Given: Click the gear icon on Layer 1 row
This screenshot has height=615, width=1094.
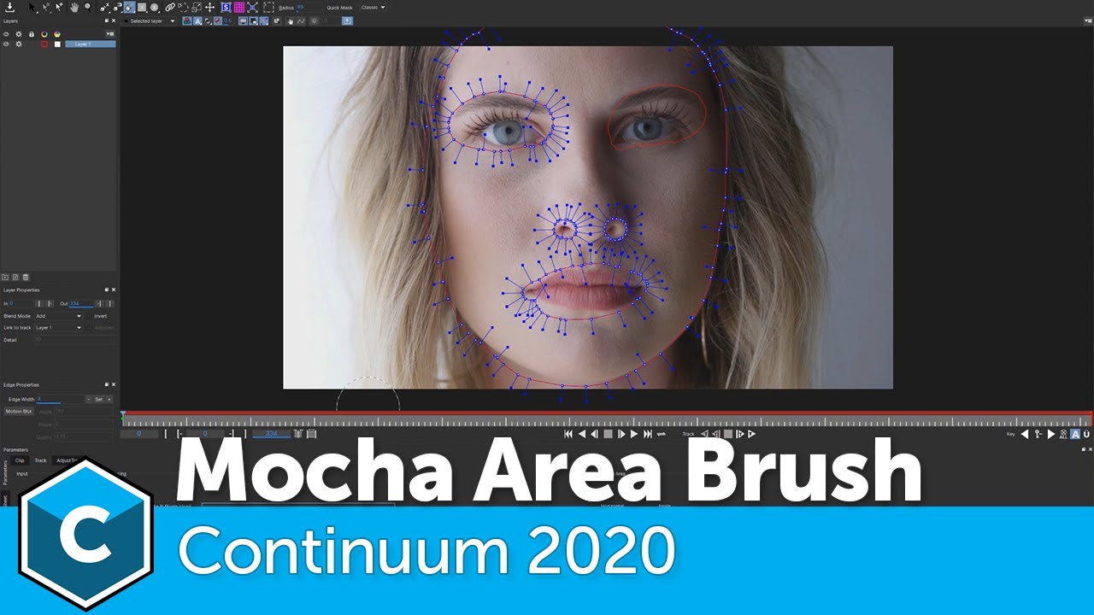Looking at the screenshot, I should point(19,44).
